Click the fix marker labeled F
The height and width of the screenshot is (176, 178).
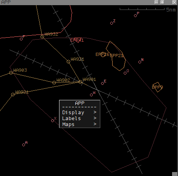tap(21, 39)
